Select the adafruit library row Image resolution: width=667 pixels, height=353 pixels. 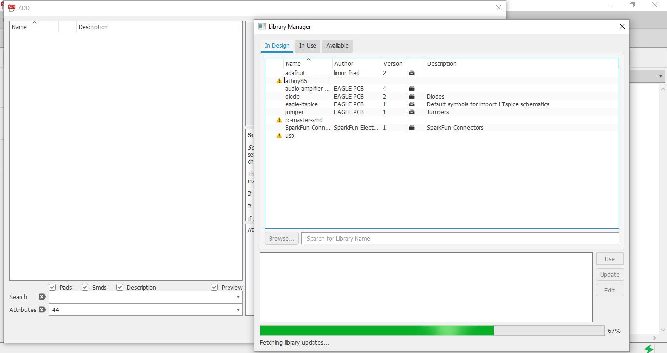[441, 73]
